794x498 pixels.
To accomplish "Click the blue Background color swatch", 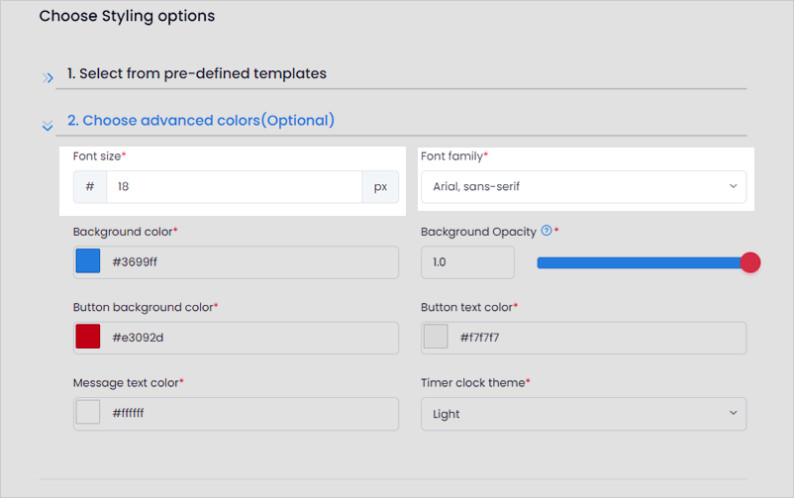I will [x=88, y=261].
